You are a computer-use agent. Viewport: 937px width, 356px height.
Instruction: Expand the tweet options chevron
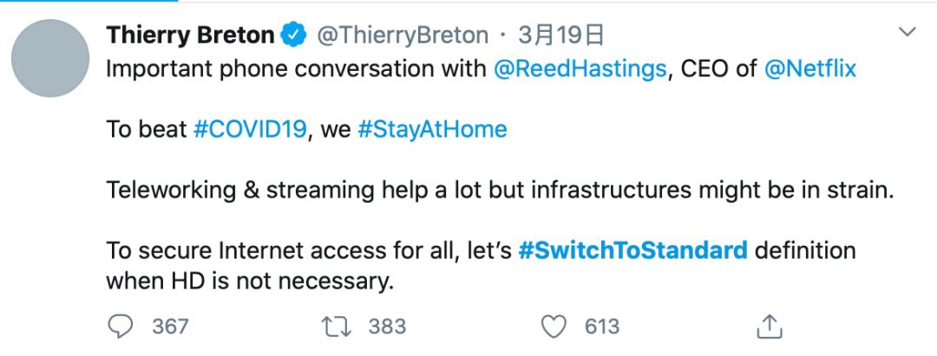point(908,35)
